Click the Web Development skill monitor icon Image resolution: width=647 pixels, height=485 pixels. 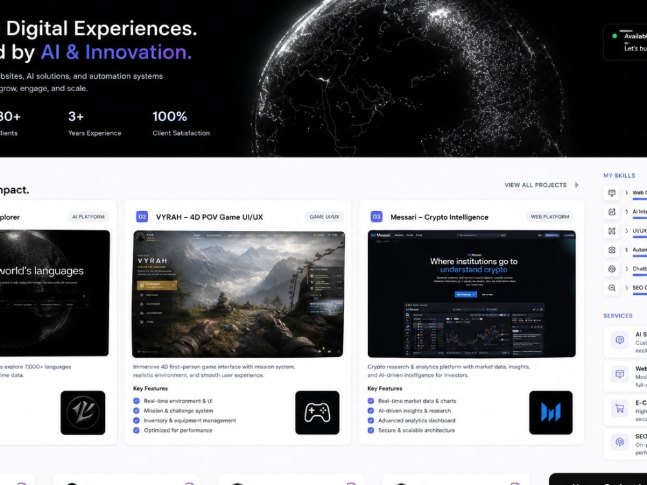pos(612,193)
